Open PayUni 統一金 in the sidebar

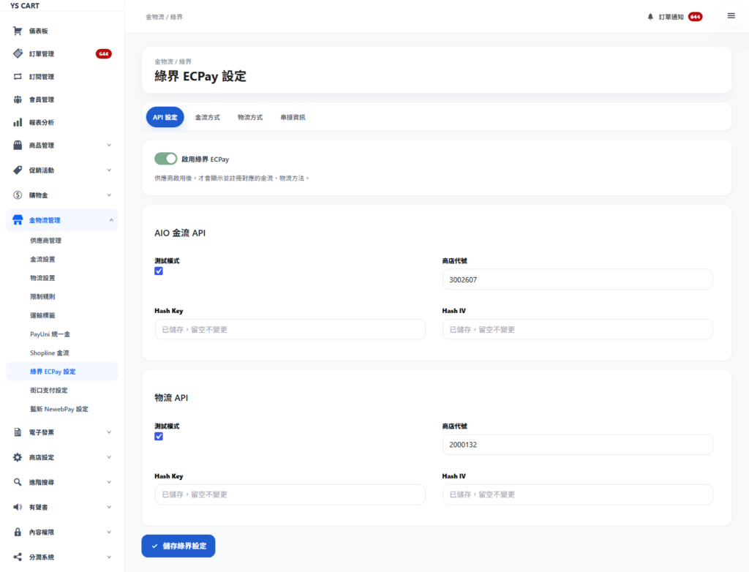(50, 334)
